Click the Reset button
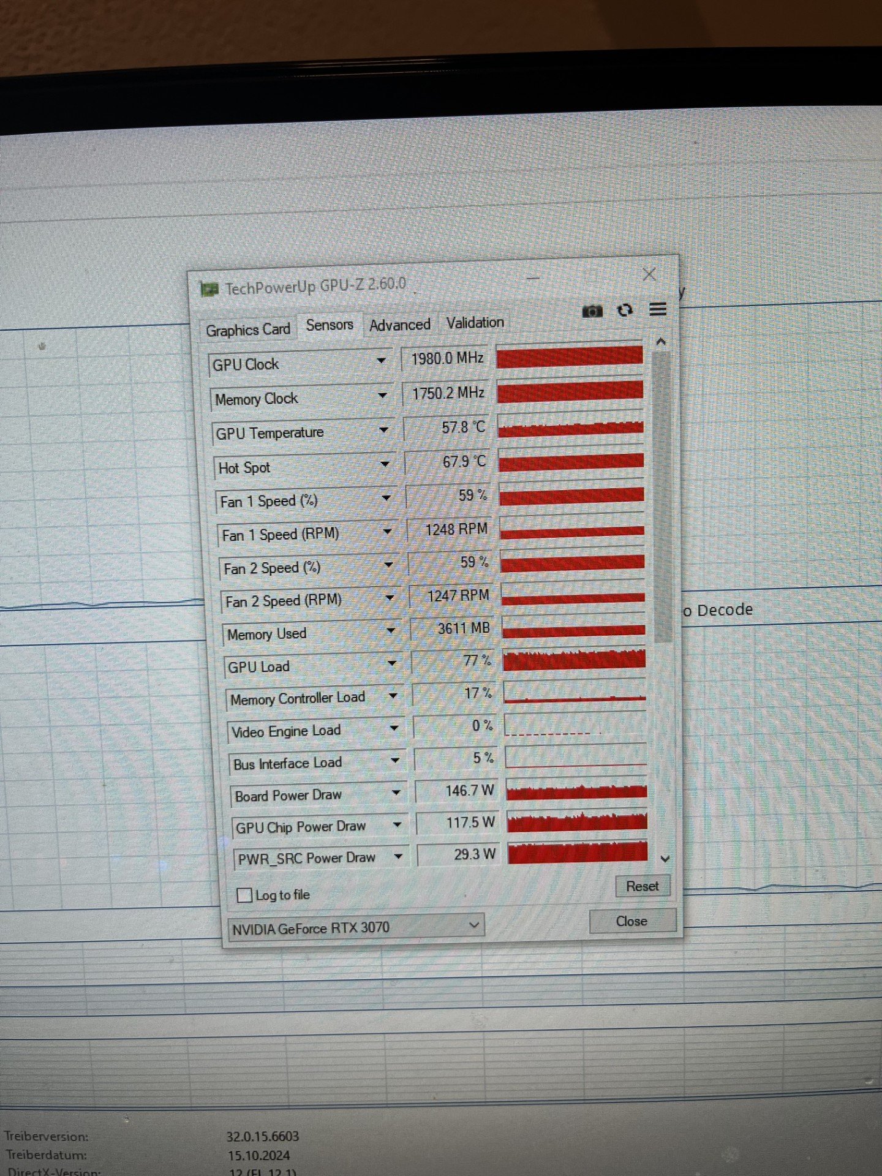The height and width of the screenshot is (1176, 882). click(x=642, y=886)
